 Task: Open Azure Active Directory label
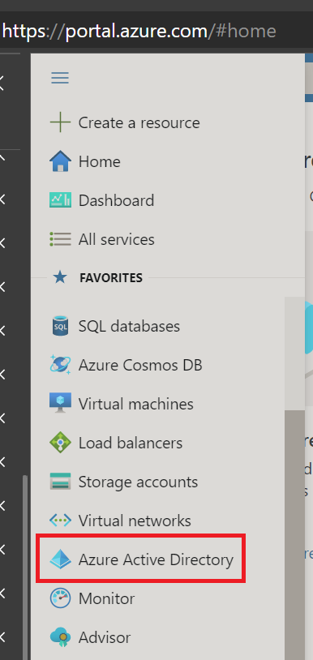pos(156,559)
